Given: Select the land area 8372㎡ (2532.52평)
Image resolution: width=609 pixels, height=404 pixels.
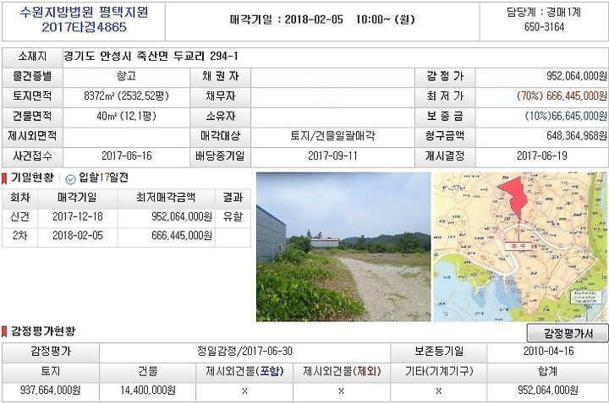Looking at the screenshot, I should coord(126,96).
